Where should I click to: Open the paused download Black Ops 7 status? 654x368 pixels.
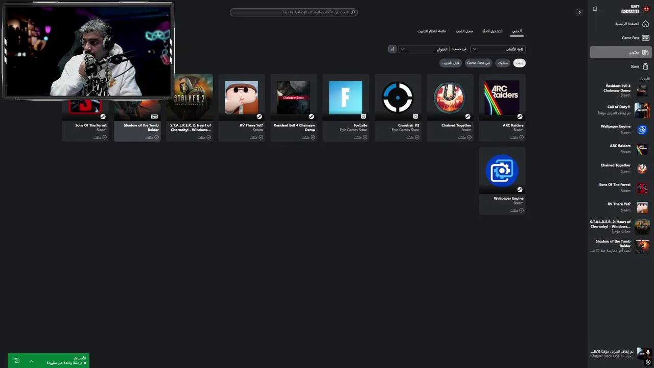click(612, 354)
